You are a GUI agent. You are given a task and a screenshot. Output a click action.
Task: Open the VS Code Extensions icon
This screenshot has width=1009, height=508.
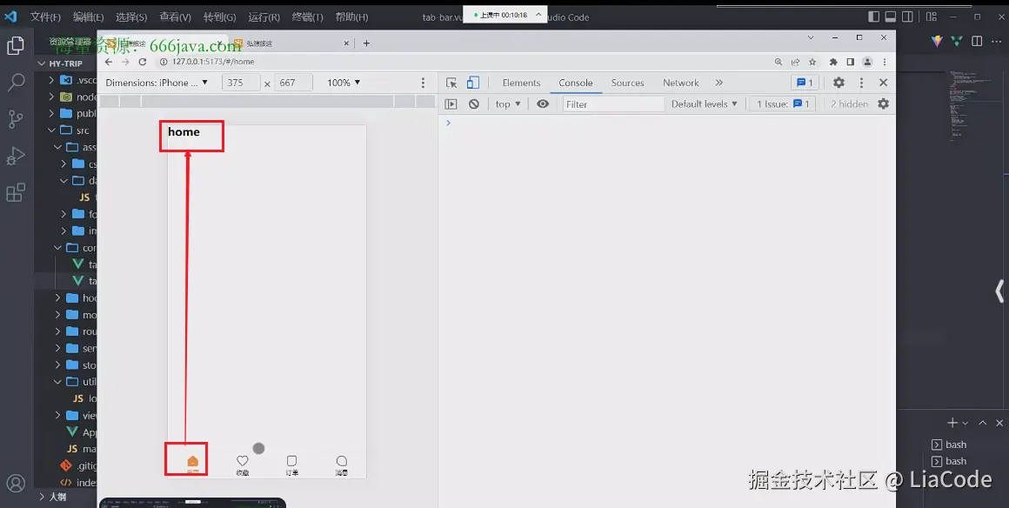(15, 192)
